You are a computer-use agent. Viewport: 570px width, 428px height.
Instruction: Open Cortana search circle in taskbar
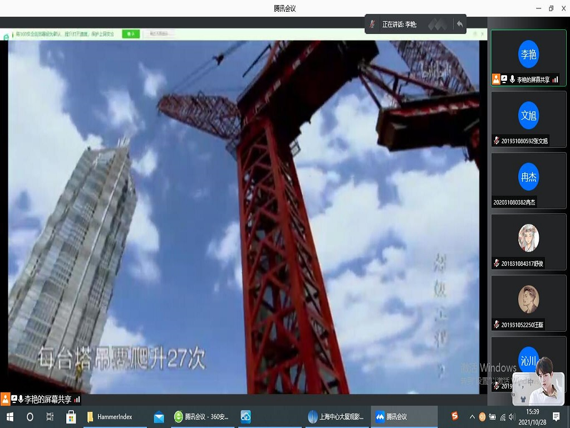30,417
